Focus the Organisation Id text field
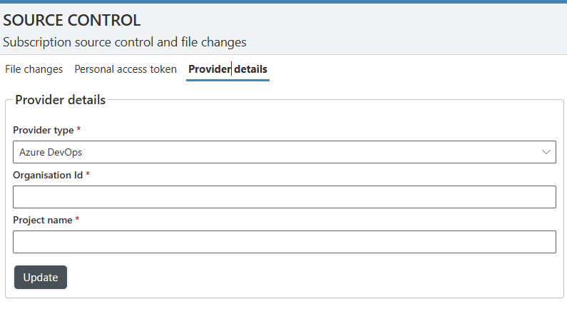The width and height of the screenshot is (567, 309). 284,197
